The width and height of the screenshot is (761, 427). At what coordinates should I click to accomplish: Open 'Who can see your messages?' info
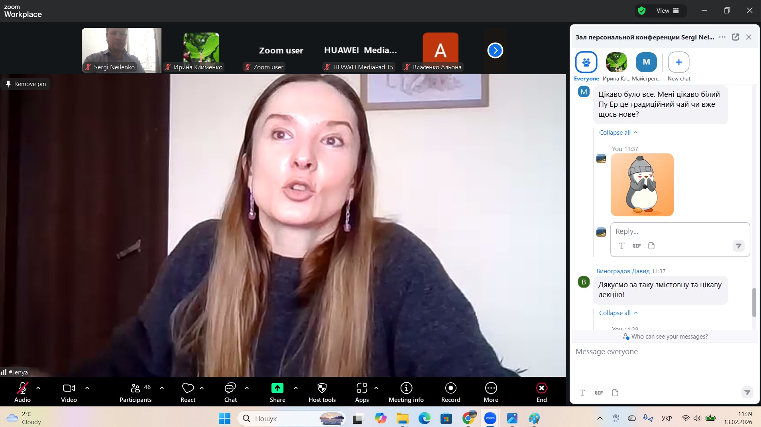pyautogui.click(x=665, y=337)
